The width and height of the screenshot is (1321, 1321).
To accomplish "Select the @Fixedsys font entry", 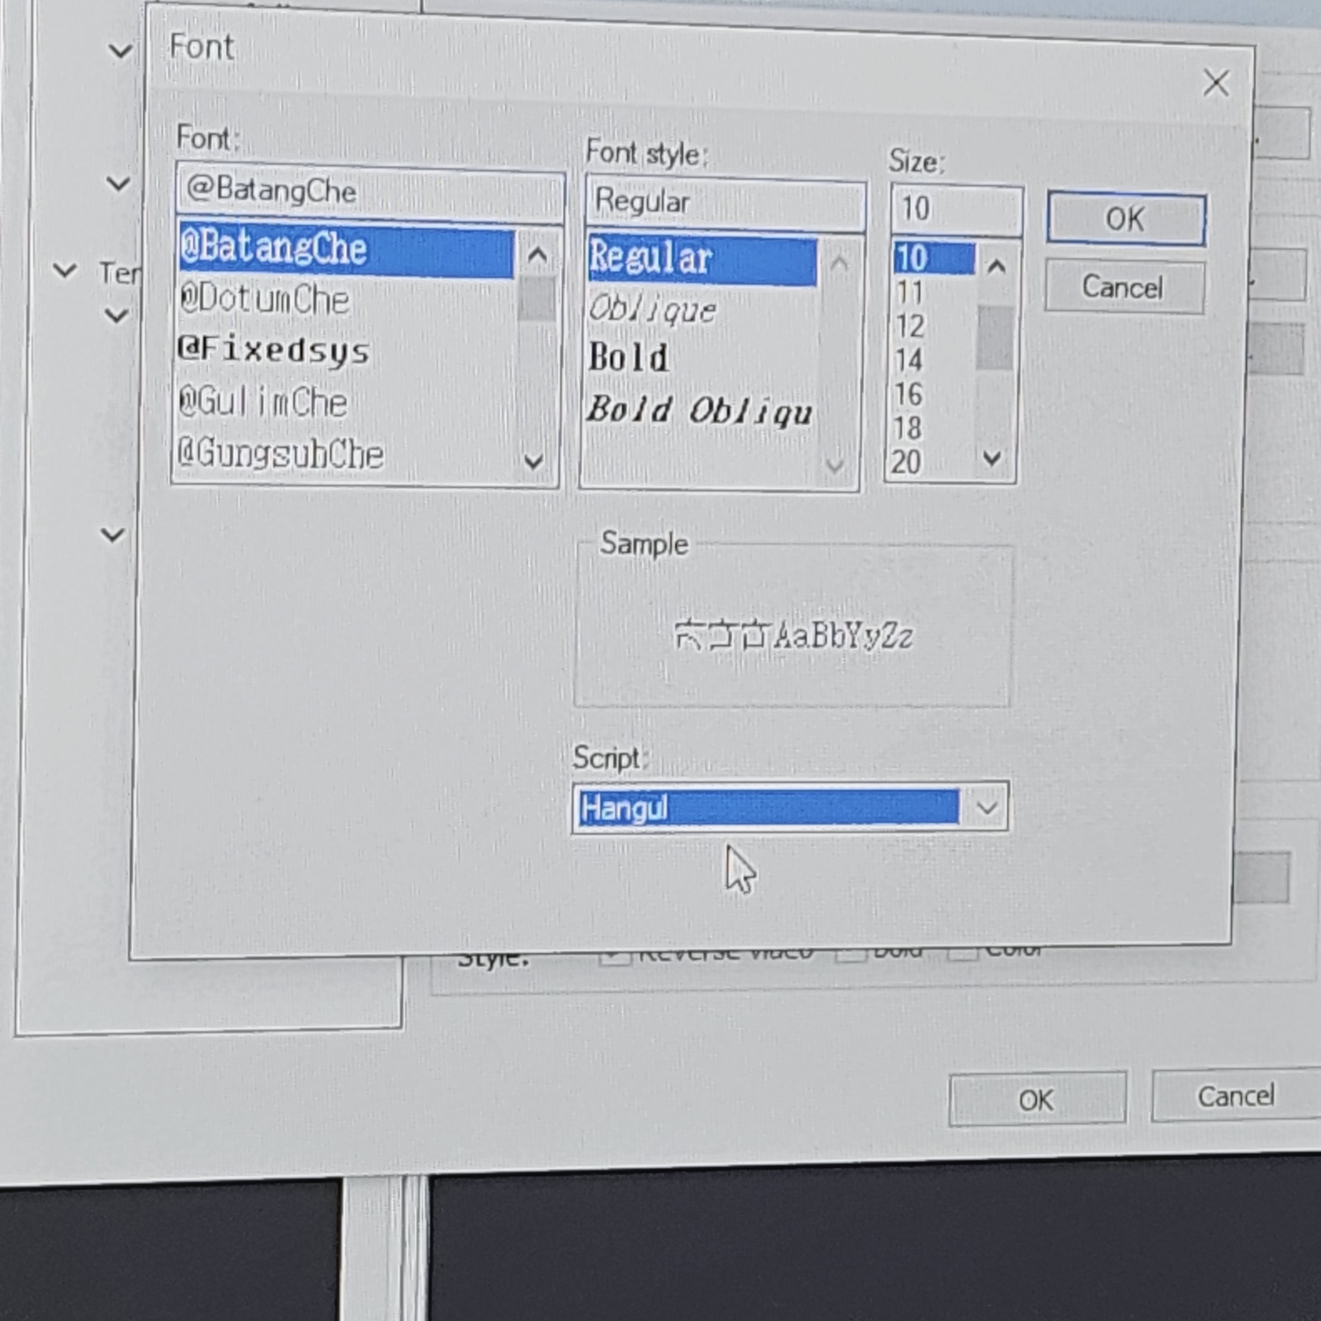I will (x=273, y=351).
